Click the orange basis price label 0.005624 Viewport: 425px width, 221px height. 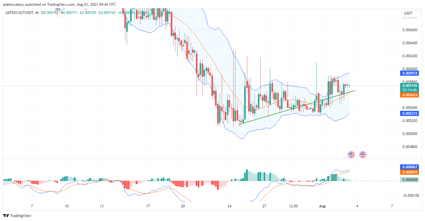[410, 95]
